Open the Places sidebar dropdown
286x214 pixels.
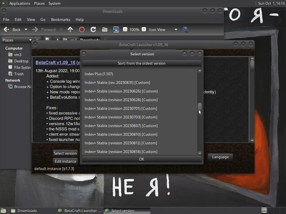[17, 40]
